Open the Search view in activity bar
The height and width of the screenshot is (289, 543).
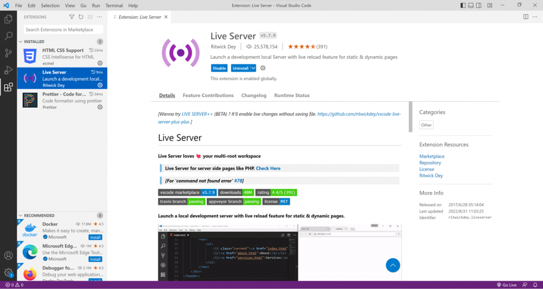[x=8, y=36]
